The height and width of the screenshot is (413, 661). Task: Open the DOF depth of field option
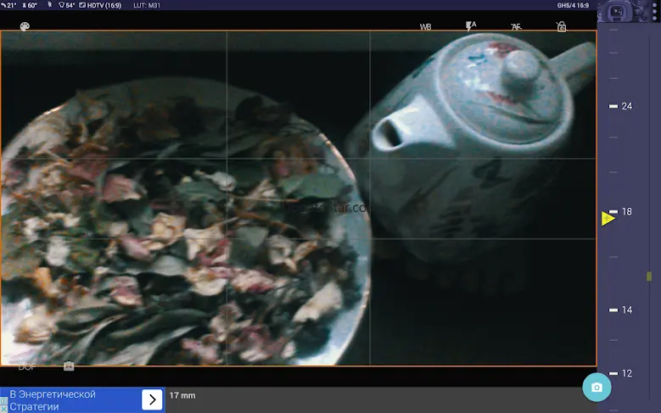tap(26, 367)
